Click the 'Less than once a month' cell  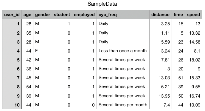[x=123, y=51]
